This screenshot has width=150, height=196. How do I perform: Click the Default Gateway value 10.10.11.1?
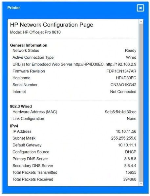(127, 145)
